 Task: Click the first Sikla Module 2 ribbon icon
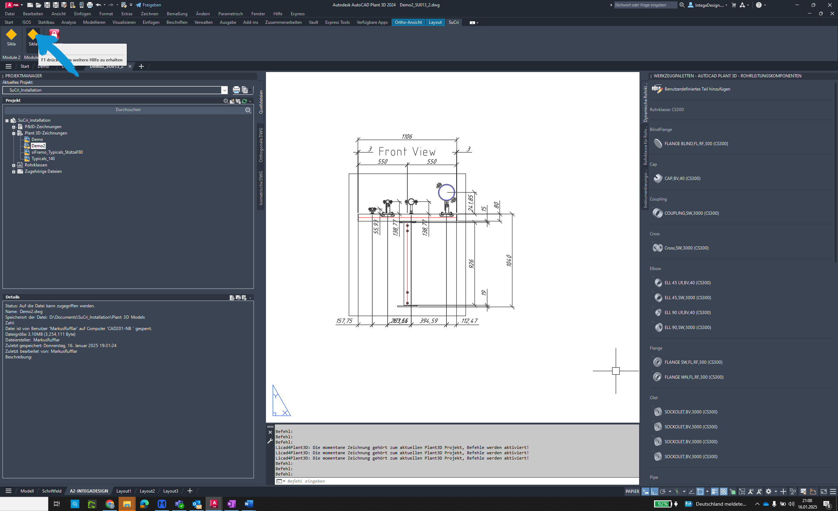coord(11,38)
